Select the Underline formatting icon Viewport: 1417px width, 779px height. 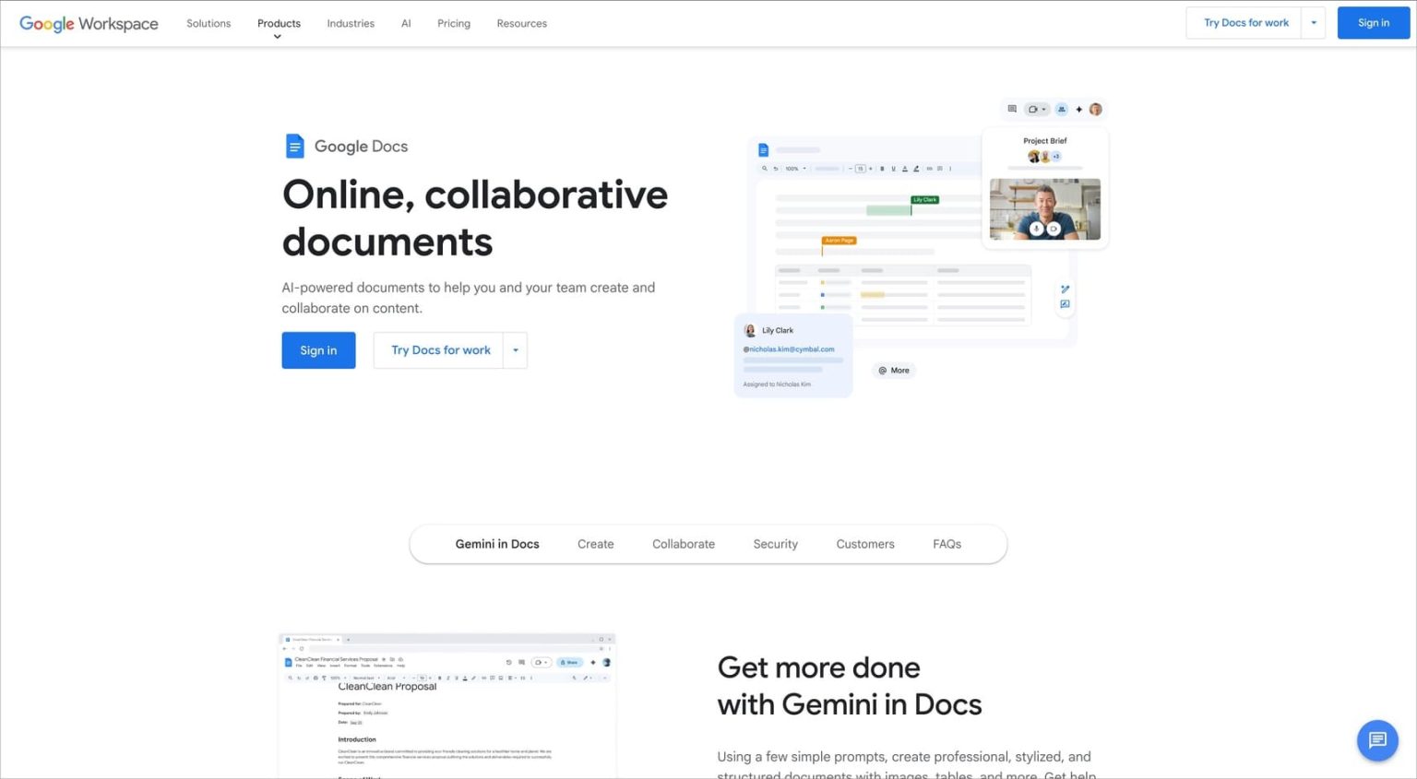pyautogui.click(x=893, y=169)
